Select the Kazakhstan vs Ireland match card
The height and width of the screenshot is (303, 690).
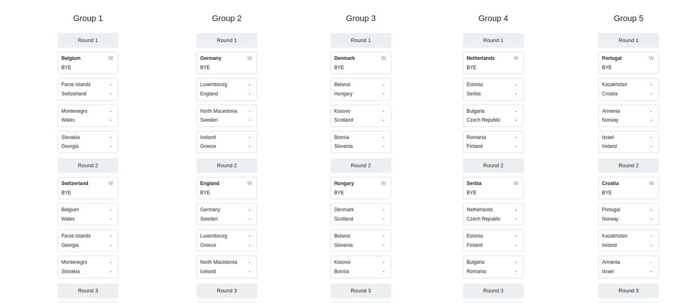point(629,240)
